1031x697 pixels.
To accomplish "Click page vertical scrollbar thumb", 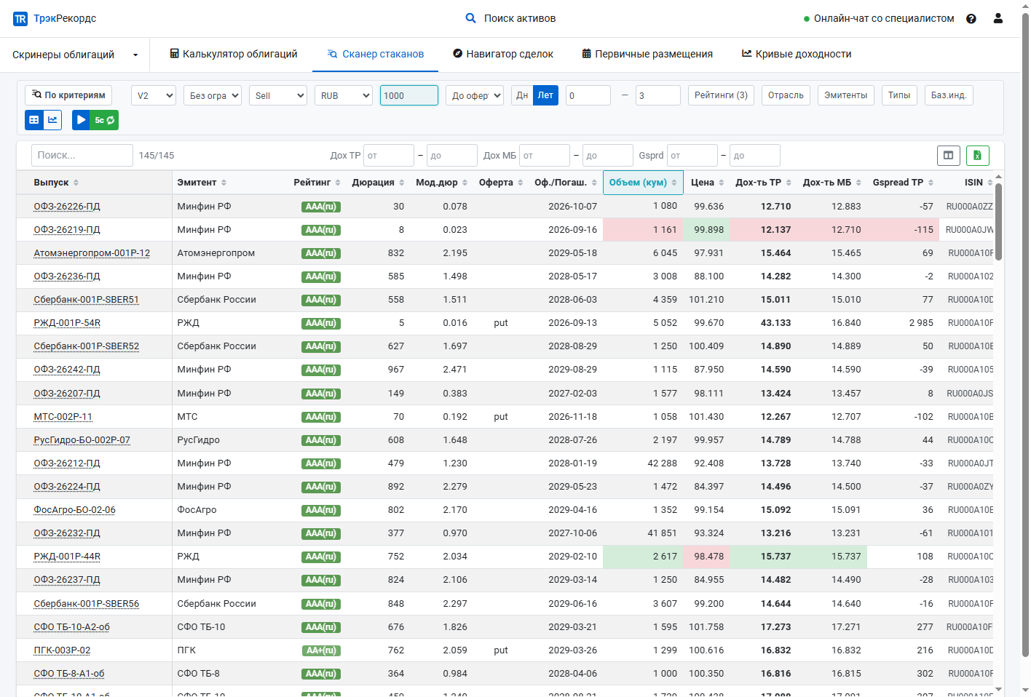I will (x=1025, y=335).
